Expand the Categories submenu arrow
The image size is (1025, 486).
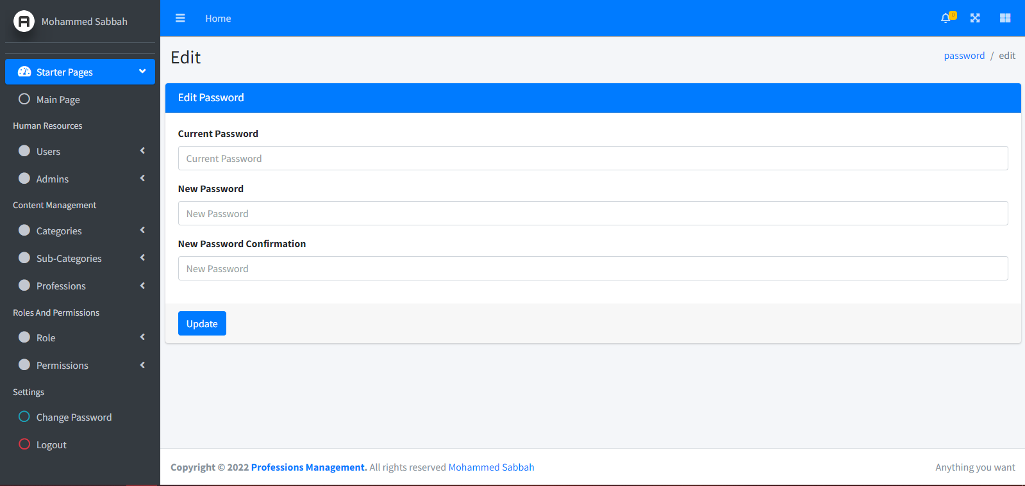click(142, 231)
